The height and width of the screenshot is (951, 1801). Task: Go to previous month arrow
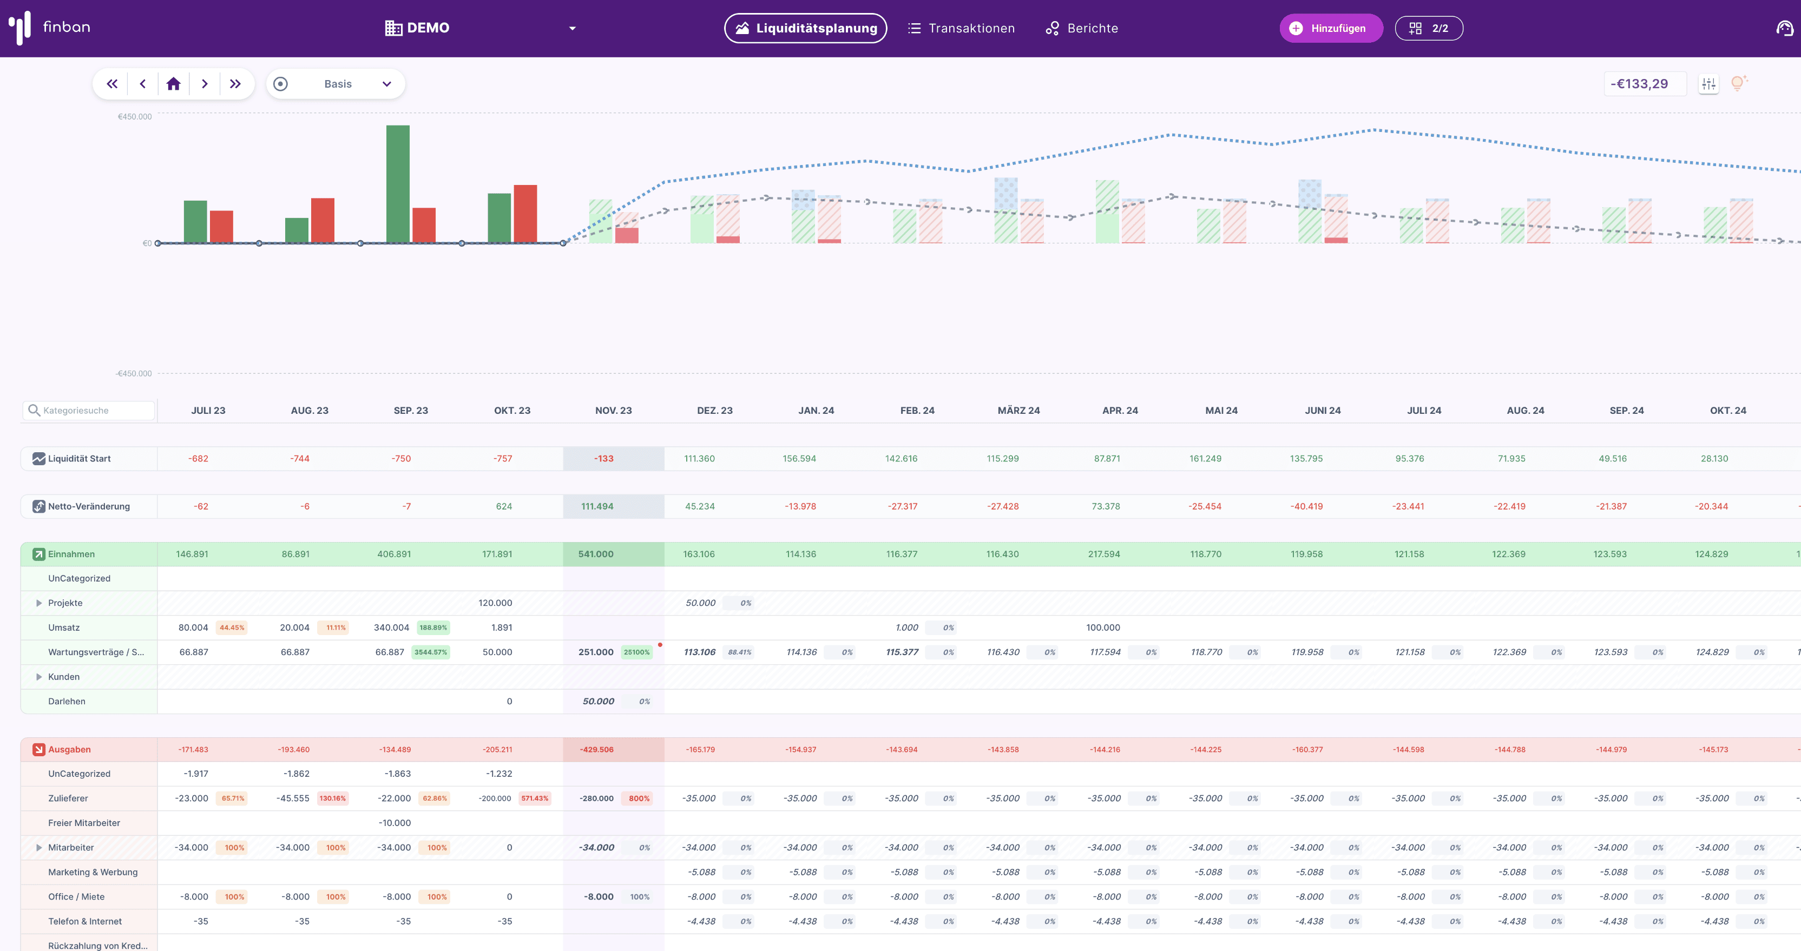point(143,84)
